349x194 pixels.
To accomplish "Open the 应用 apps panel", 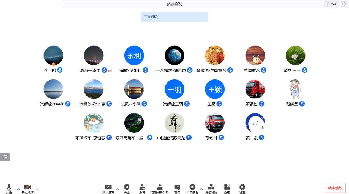I will 227,189.
